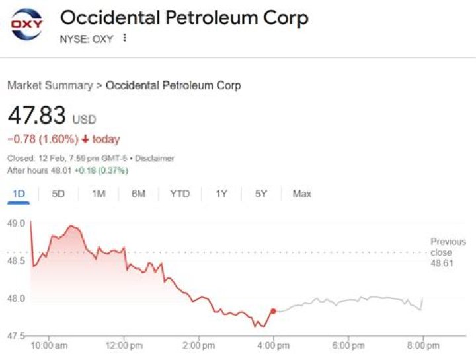This screenshot has height=356, width=476.
Task: Click the 47.83 USD price figure
Action: 37,116
